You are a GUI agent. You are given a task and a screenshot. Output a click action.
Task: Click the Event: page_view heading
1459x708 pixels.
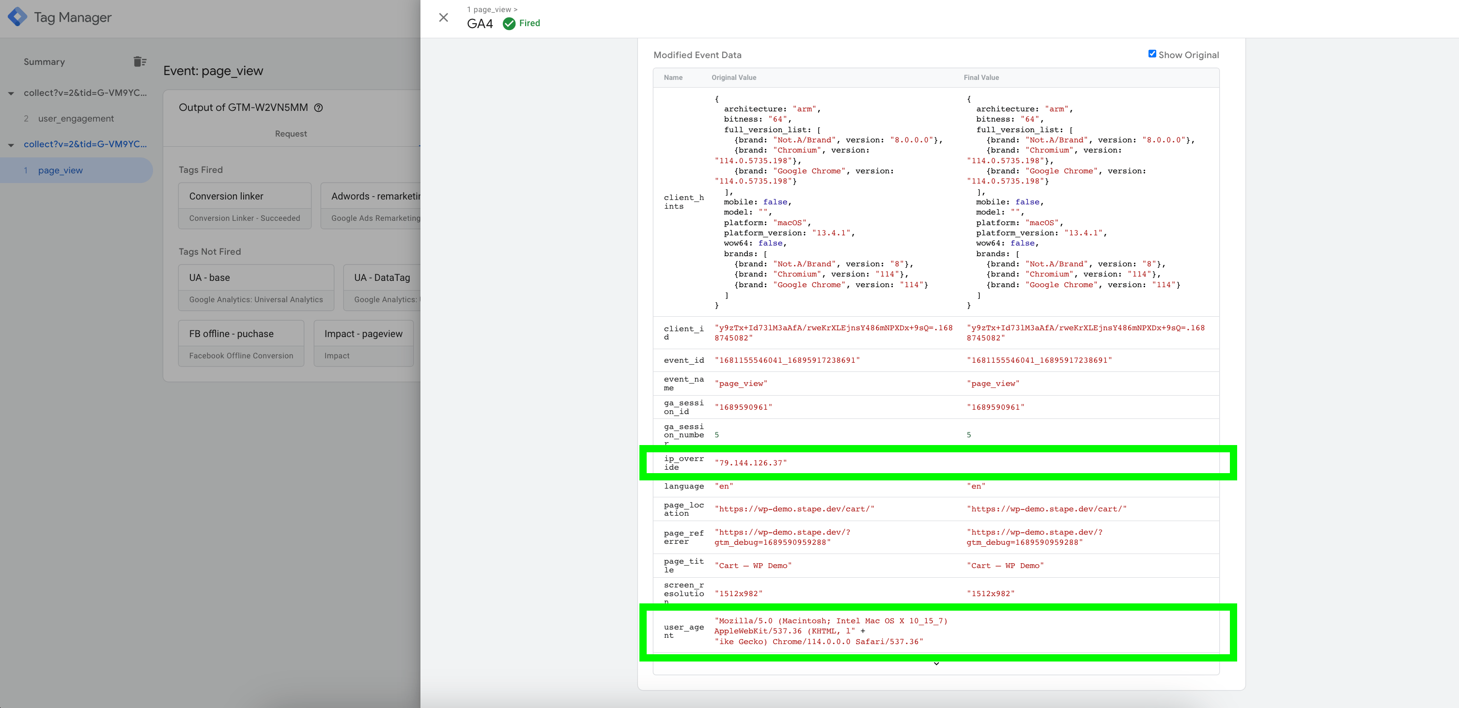213,71
